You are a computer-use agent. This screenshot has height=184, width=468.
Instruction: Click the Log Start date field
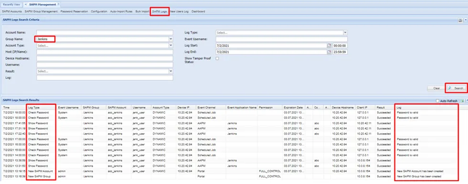(x=271, y=46)
